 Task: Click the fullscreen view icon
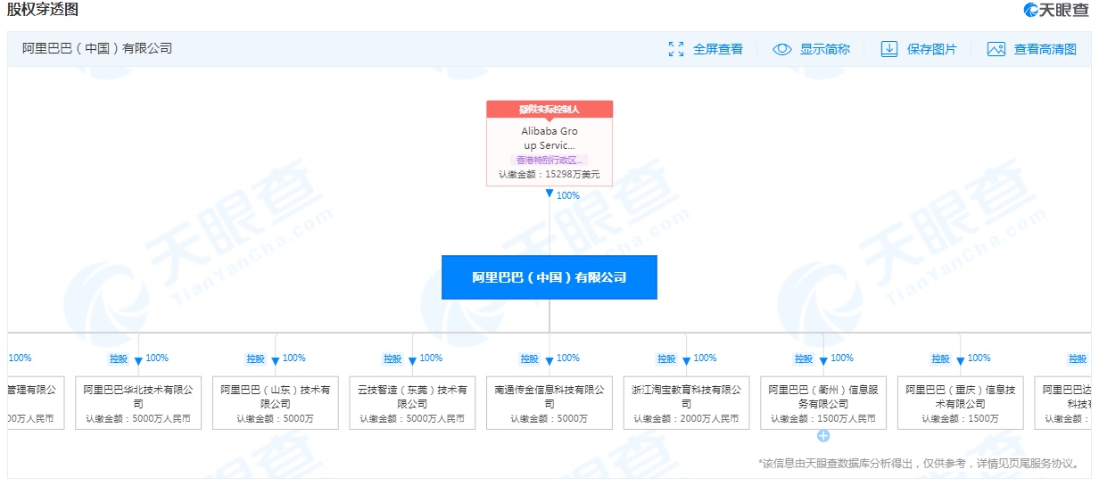[676, 49]
